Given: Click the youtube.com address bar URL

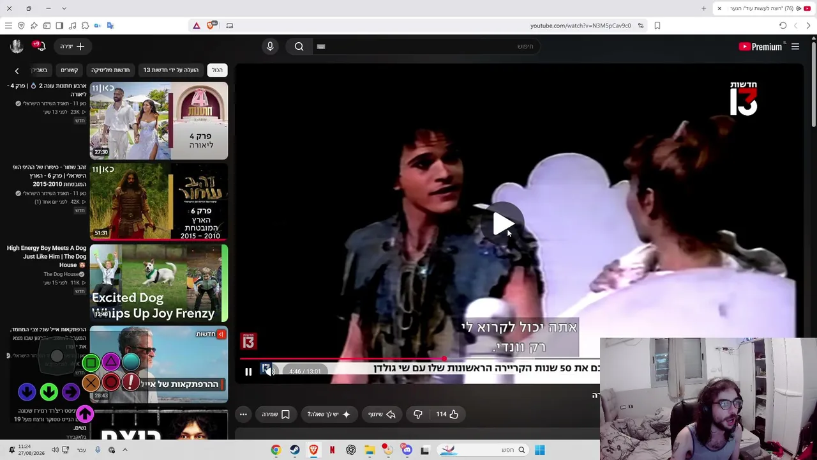Looking at the screenshot, I should tap(580, 26).
